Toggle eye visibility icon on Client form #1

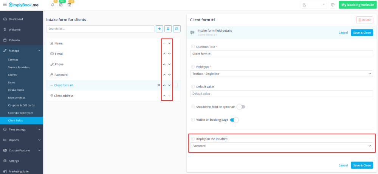(x=159, y=85)
